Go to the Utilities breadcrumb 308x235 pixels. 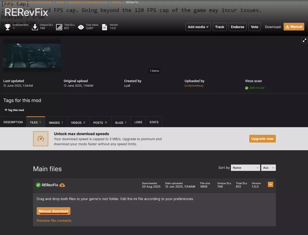tap(116, 2)
